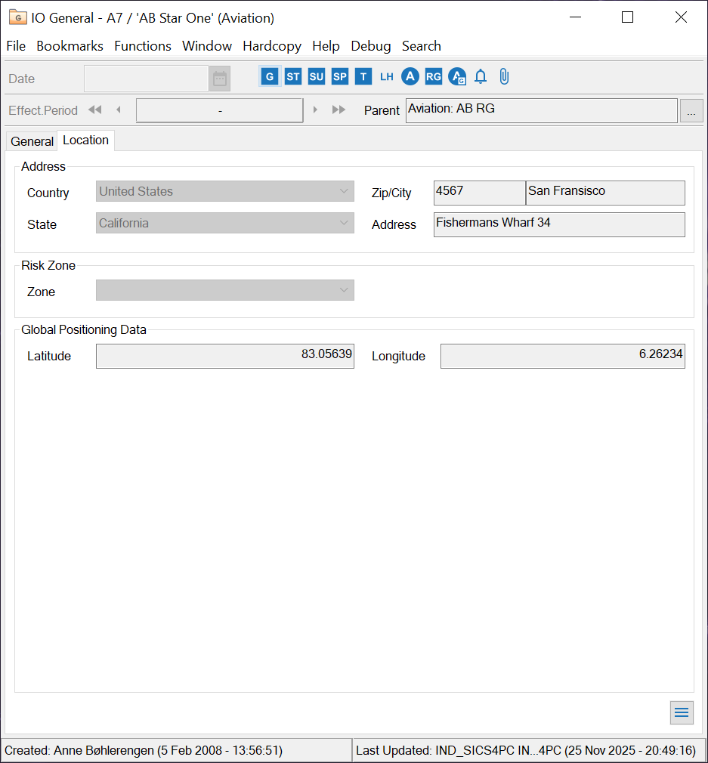Click the LH toolbar icon
The height and width of the screenshot is (763, 708).
387,77
